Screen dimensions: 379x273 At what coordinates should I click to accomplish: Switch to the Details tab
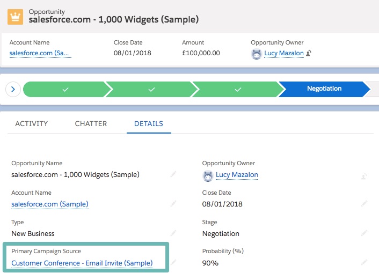149,124
